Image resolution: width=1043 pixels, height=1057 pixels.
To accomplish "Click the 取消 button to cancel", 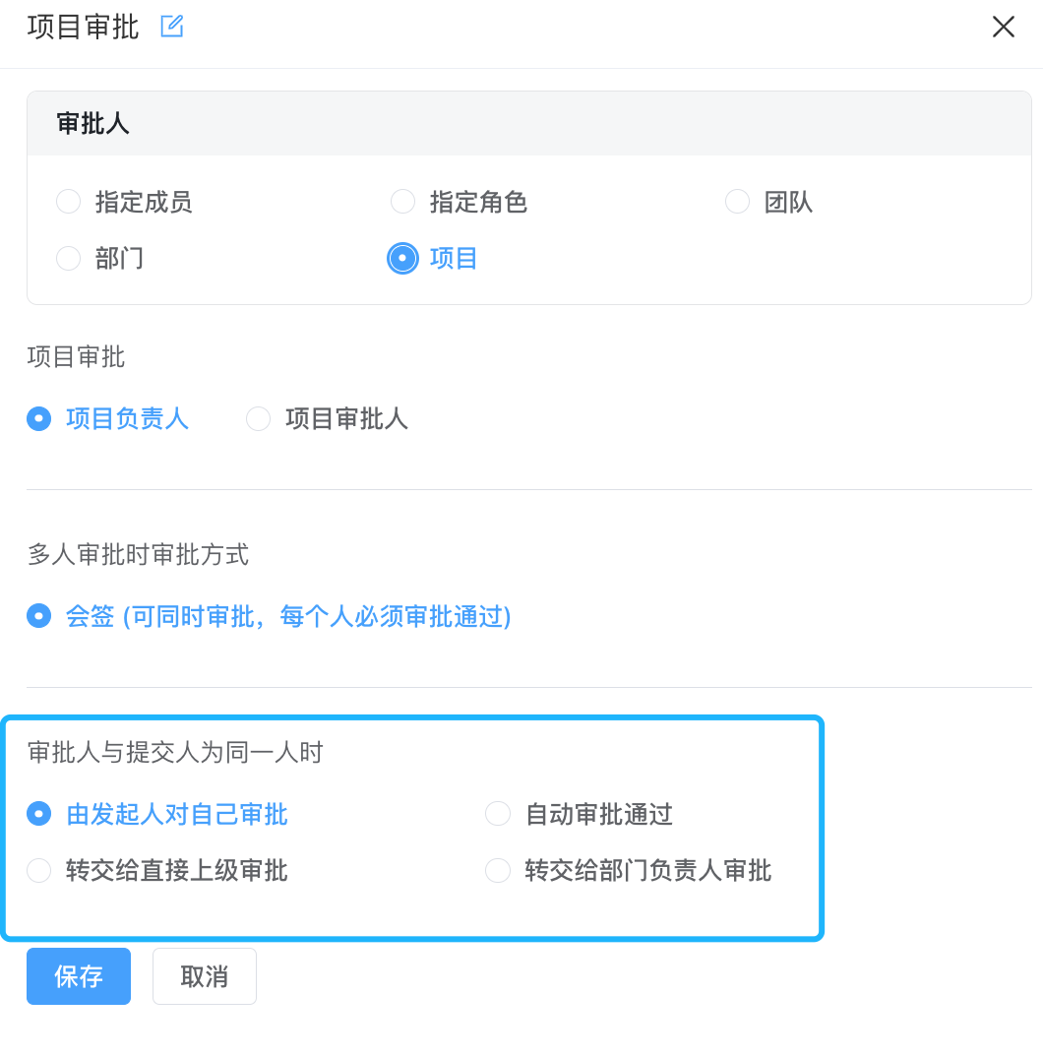I will point(204,976).
